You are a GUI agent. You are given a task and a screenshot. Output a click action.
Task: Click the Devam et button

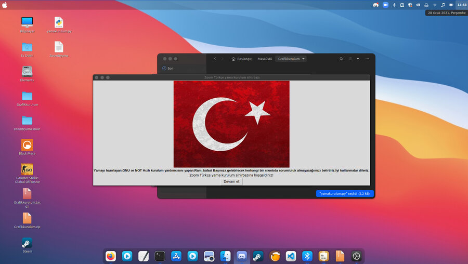pos(231,181)
